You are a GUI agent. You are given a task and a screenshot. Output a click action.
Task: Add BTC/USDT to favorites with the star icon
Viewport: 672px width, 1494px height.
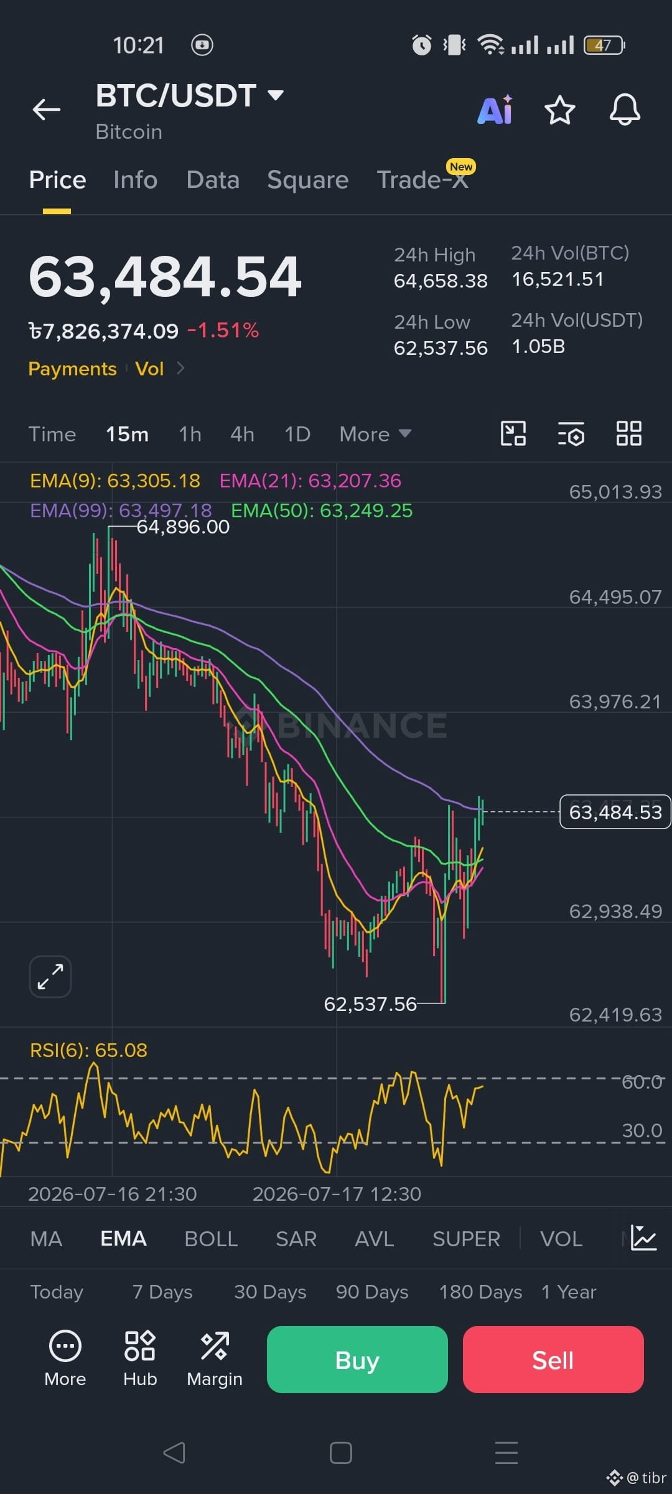click(x=559, y=110)
